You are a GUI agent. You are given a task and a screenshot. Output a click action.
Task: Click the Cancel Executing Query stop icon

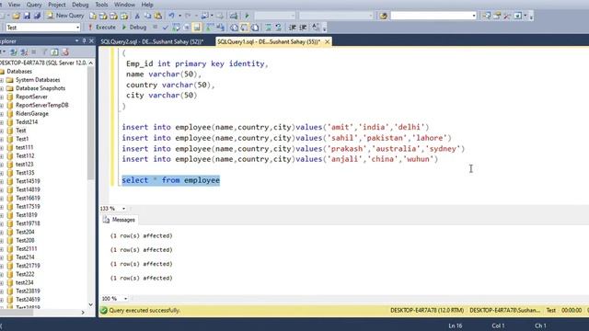[156, 27]
